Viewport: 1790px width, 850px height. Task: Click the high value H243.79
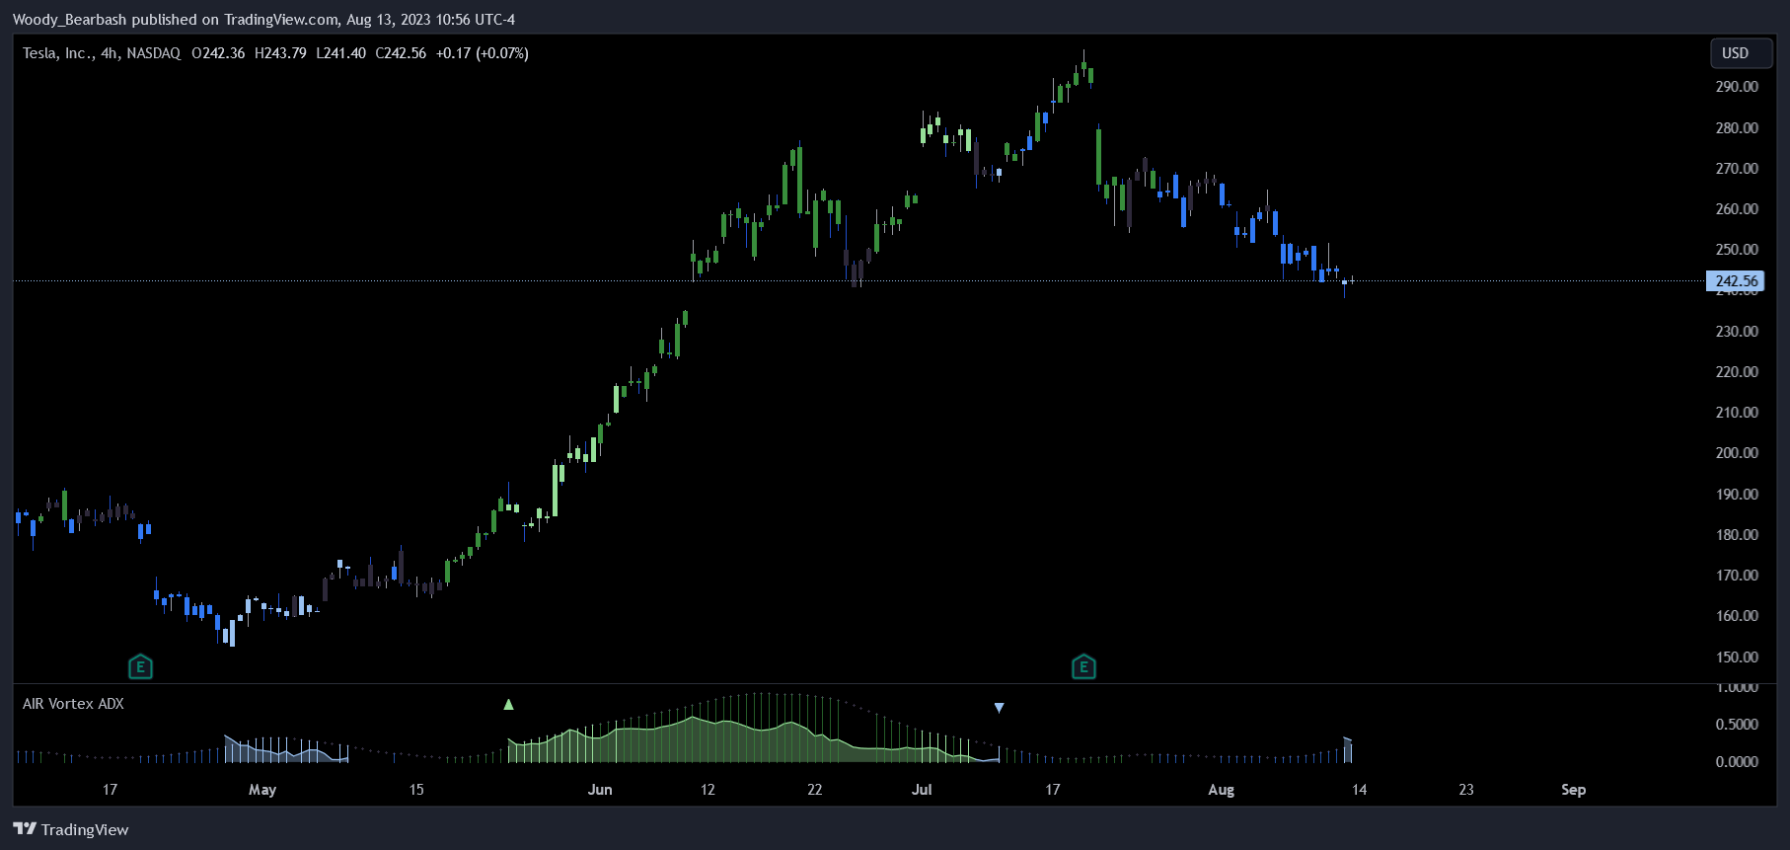tap(280, 53)
